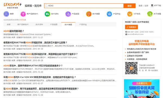Select the 技术资料 green icon
Screen dimensions: 163x98
(x=47, y=14)
